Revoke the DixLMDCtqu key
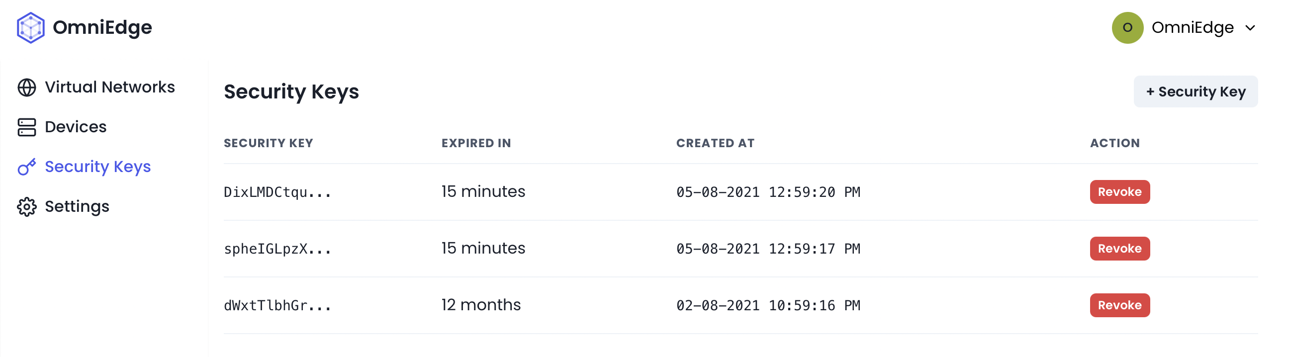 pos(1119,192)
